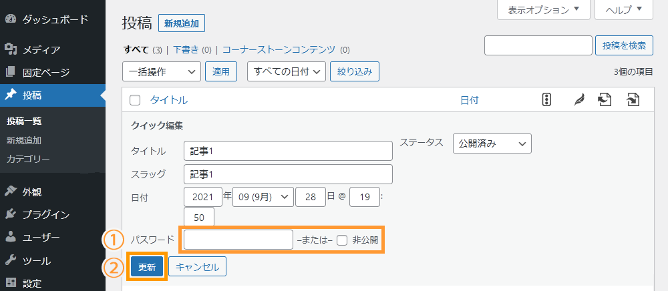Image resolution: width=668 pixels, height=291 pixels.
Task: Open the 一括操作 bulk actions dropdown
Action: point(162,71)
